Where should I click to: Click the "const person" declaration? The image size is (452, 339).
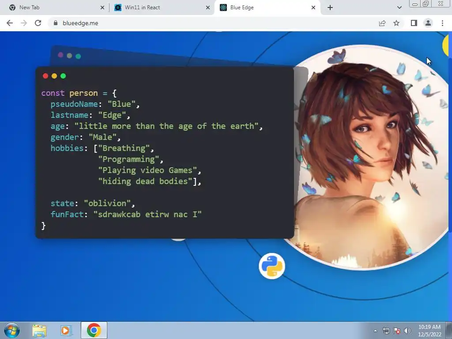tap(69, 93)
